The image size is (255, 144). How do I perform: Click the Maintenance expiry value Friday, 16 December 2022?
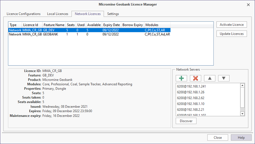[61, 116]
